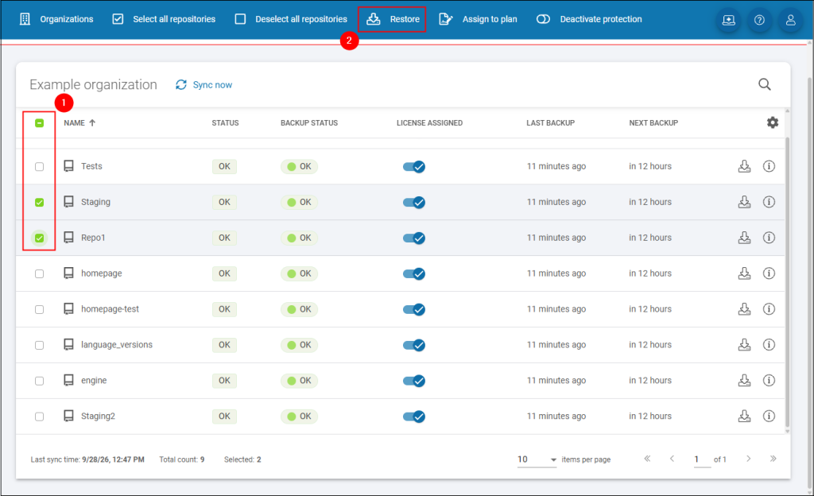
Task: Open the search magnifier icon
Action: point(764,84)
